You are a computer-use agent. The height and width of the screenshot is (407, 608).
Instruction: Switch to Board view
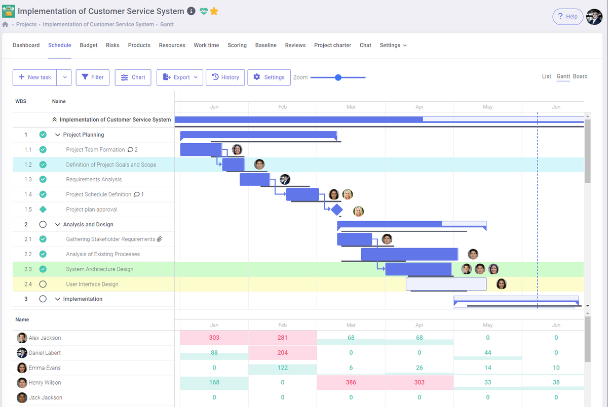tap(580, 76)
